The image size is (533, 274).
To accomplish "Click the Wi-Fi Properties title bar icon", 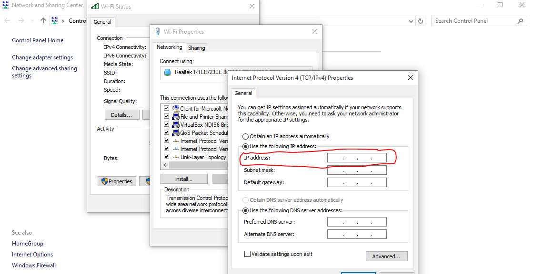I will 158,31.
